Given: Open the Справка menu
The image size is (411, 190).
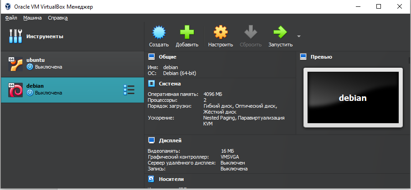Looking at the screenshot, I should click(58, 18).
